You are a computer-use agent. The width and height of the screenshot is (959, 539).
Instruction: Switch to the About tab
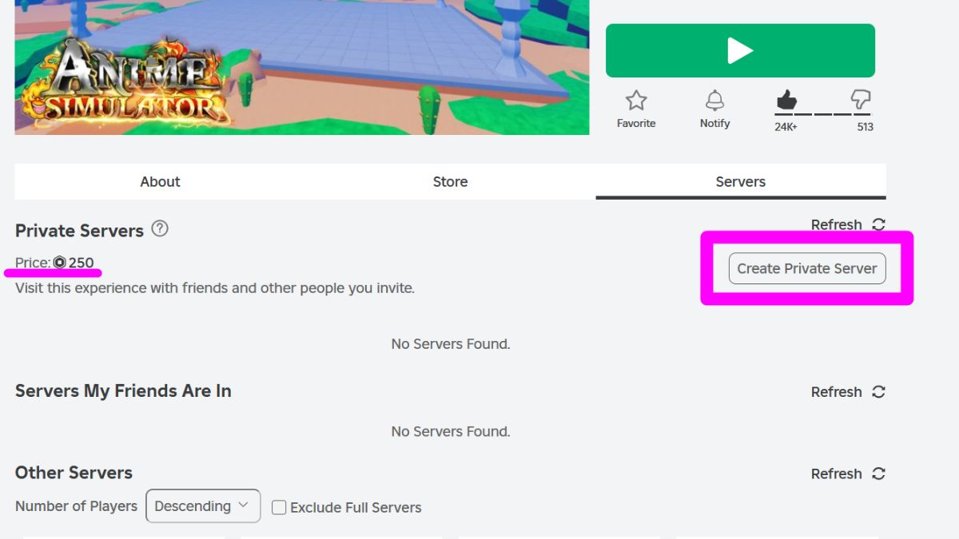160,181
